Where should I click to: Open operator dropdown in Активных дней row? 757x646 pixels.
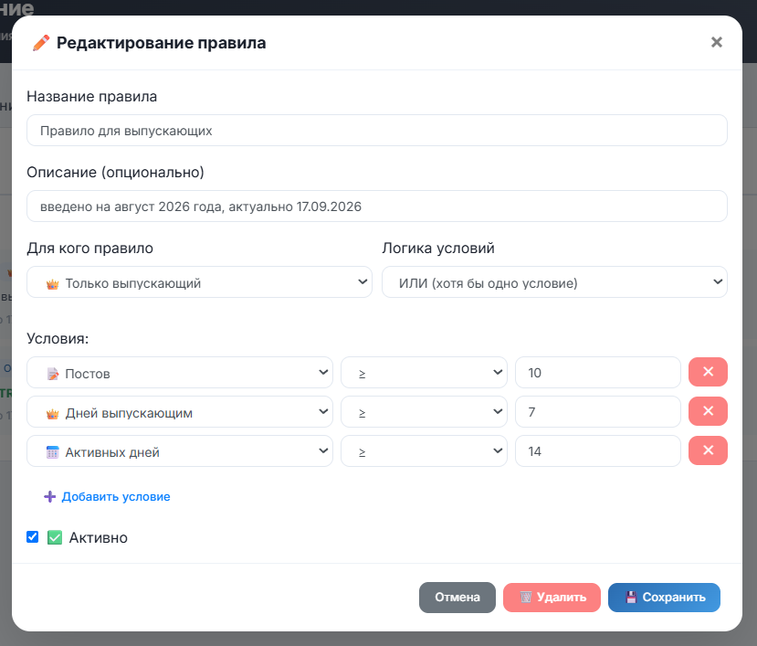[424, 451]
